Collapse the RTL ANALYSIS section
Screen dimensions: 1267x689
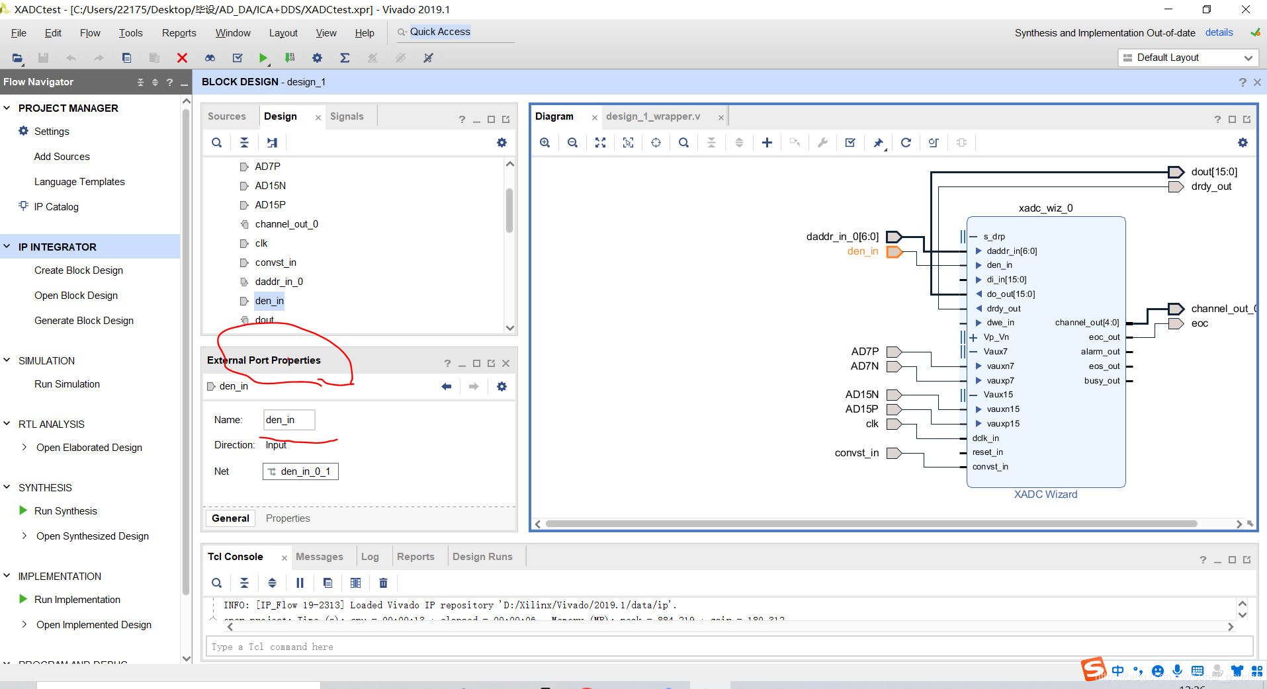click(7, 424)
